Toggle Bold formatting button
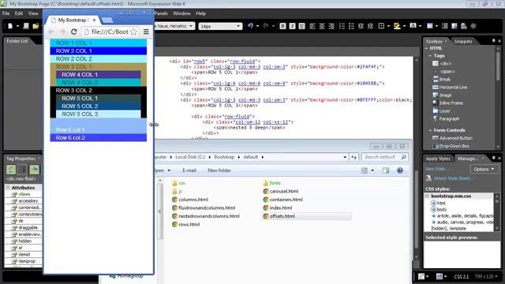 [282, 26]
